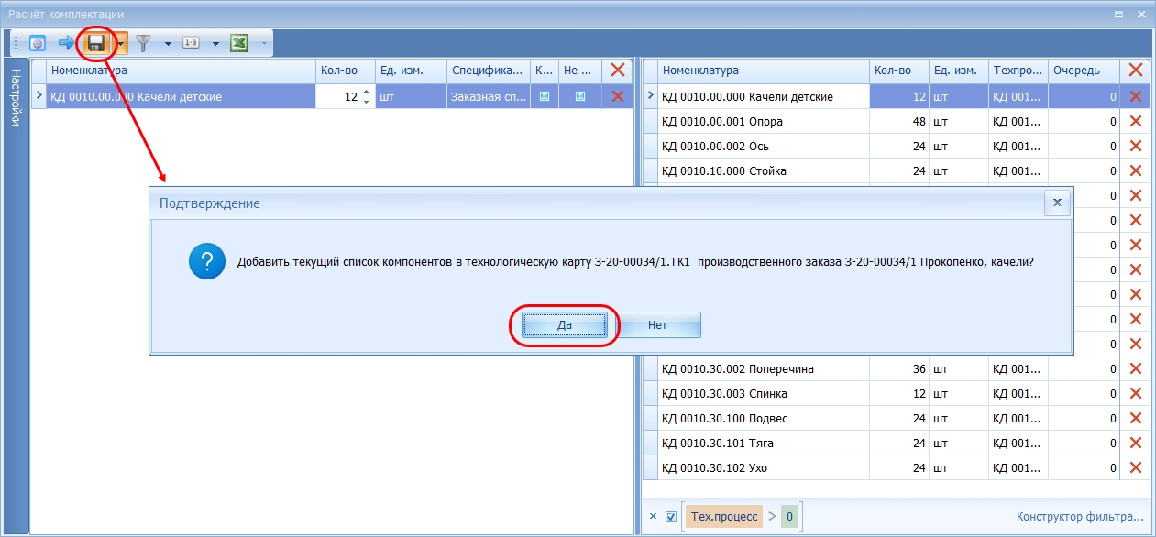Delete the КД 0010.00.001 Опора row
The height and width of the screenshot is (537, 1156).
click(1135, 121)
